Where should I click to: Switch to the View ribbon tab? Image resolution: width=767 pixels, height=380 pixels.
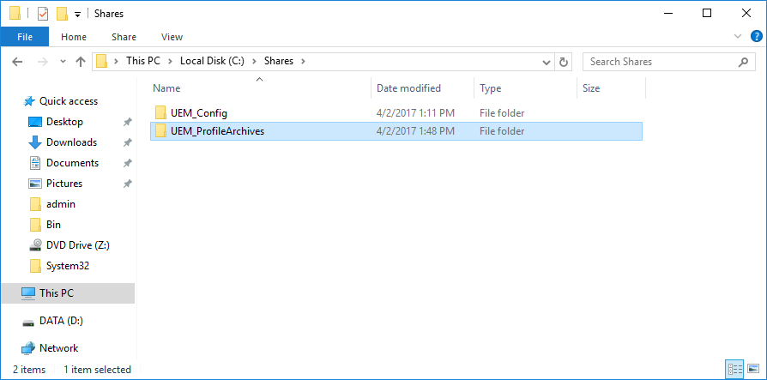(x=172, y=37)
